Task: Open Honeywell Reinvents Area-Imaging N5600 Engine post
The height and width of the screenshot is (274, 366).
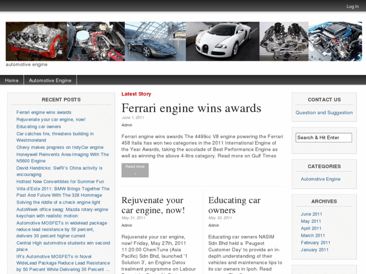Action: tap(62, 158)
